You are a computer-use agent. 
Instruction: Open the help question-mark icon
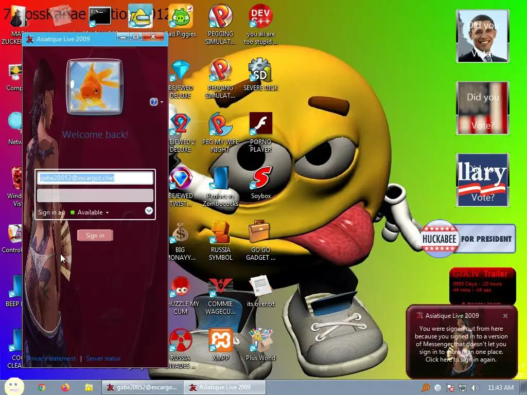[x=154, y=102]
